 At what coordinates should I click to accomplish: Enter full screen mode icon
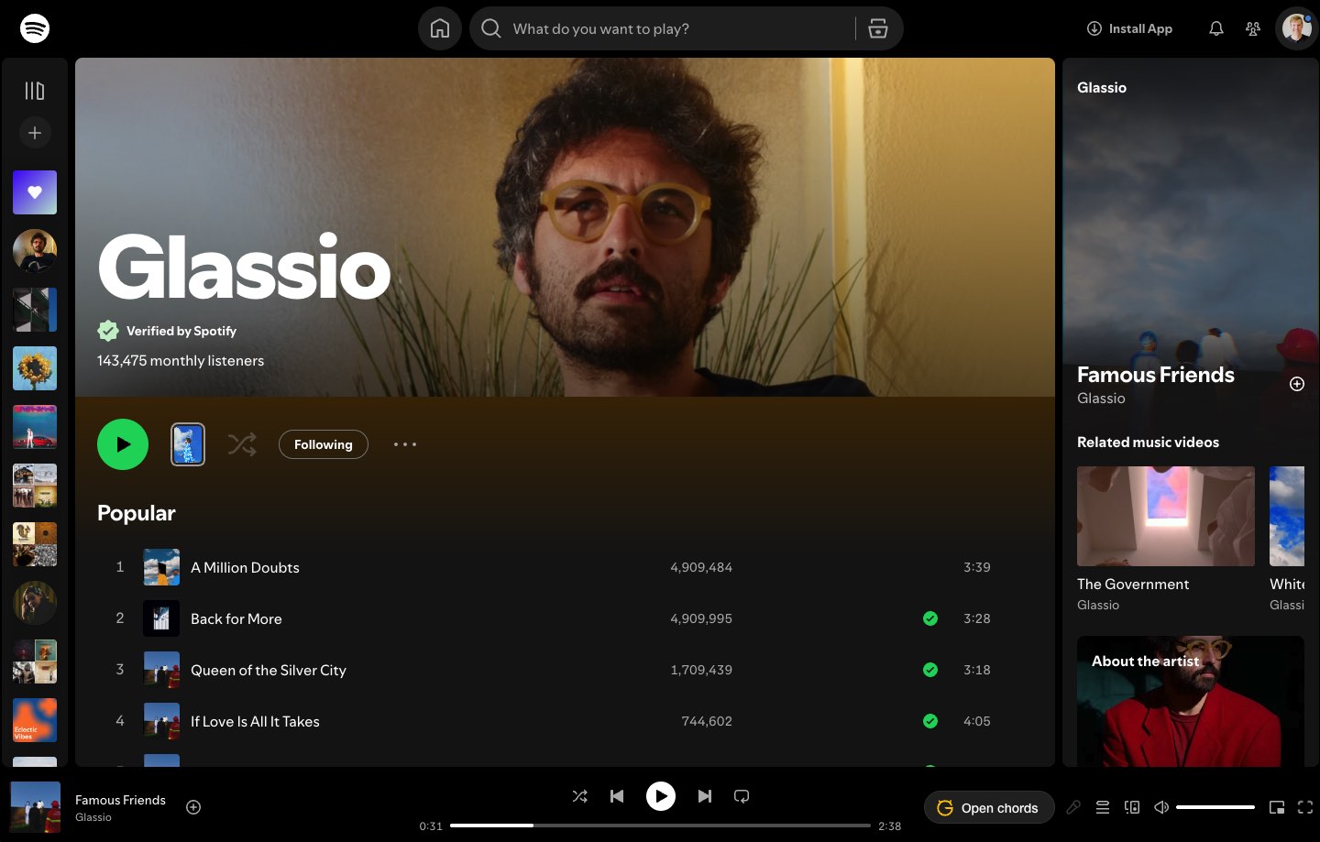(1305, 807)
